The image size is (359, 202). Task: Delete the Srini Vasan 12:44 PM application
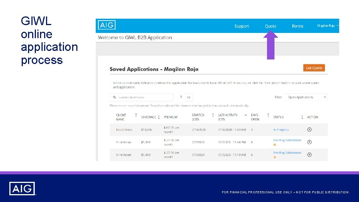309,142
